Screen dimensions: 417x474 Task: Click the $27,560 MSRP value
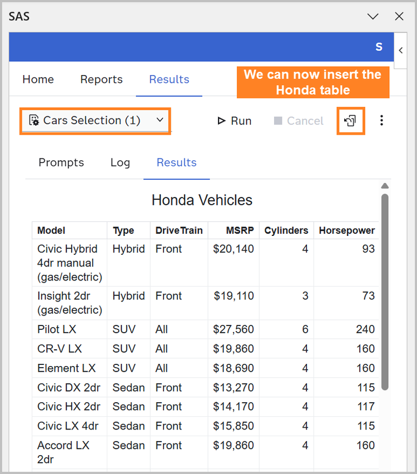(x=234, y=329)
